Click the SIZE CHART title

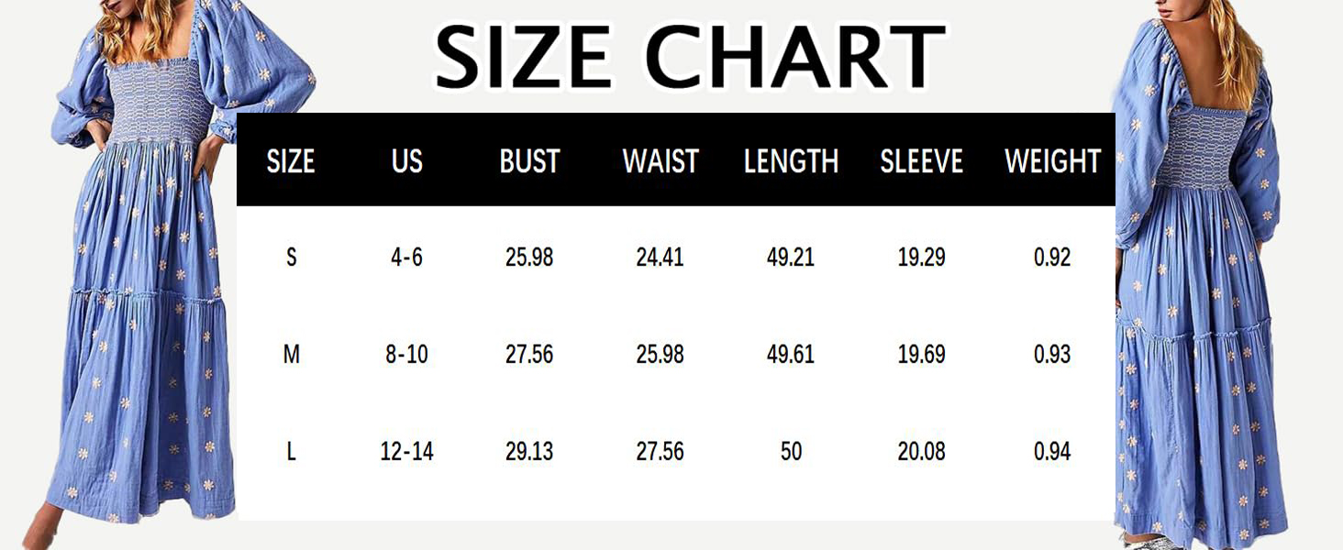689,57
